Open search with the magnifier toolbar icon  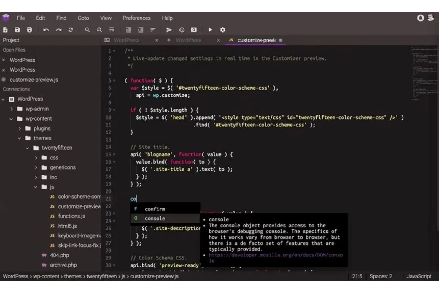click(x=87, y=30)
